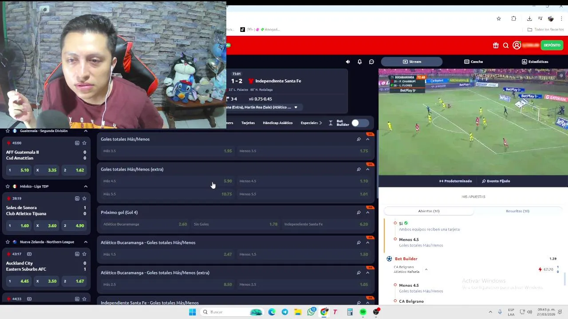Collapse CA Belgrano Bet Builder bet
This screenshot has width=568, height=319.
pyautogui.click(x=426, y=269)
